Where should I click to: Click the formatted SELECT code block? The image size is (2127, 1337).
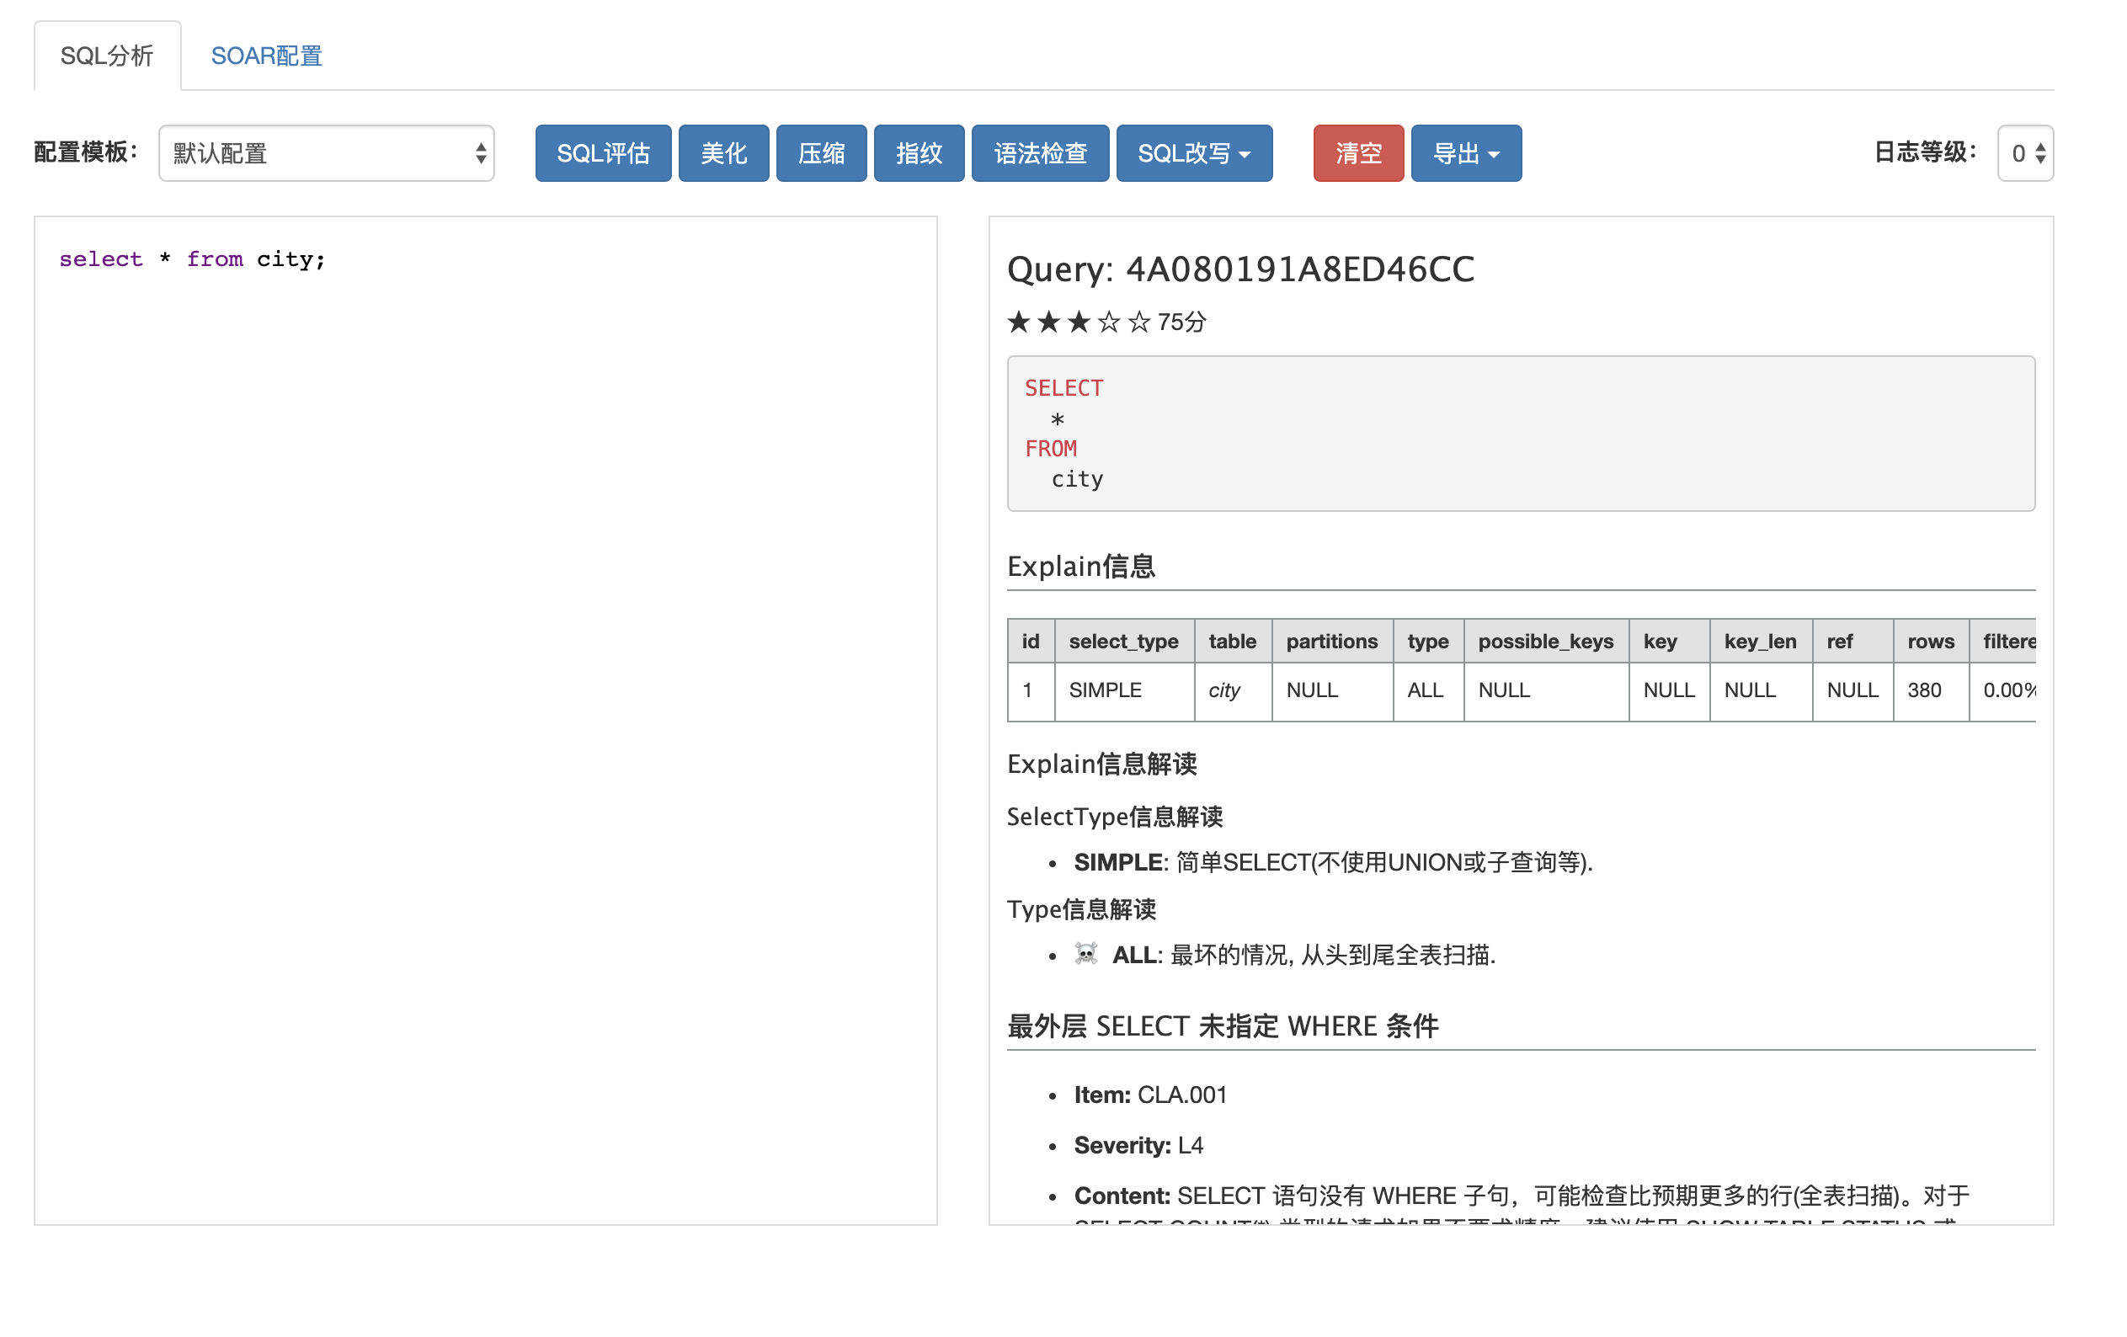[x=1519, y=434]
